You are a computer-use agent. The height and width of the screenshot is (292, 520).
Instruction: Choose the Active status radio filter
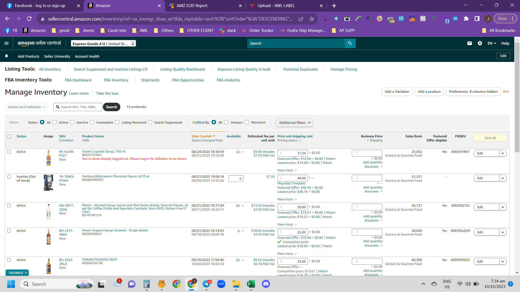(x=55, y=122)
